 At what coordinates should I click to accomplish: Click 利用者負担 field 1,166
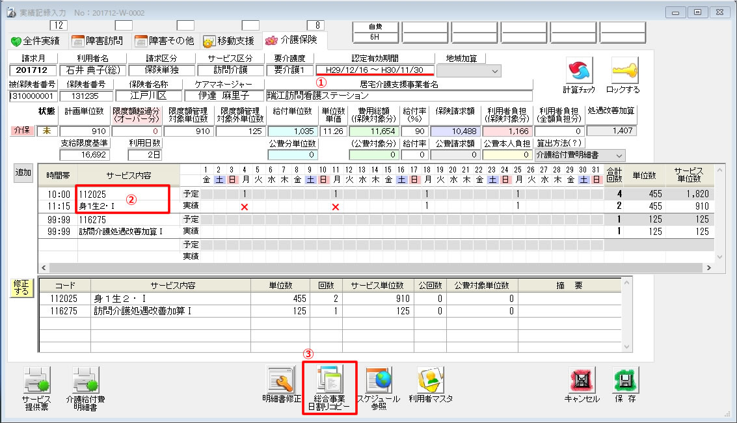(x=507, y=131)
